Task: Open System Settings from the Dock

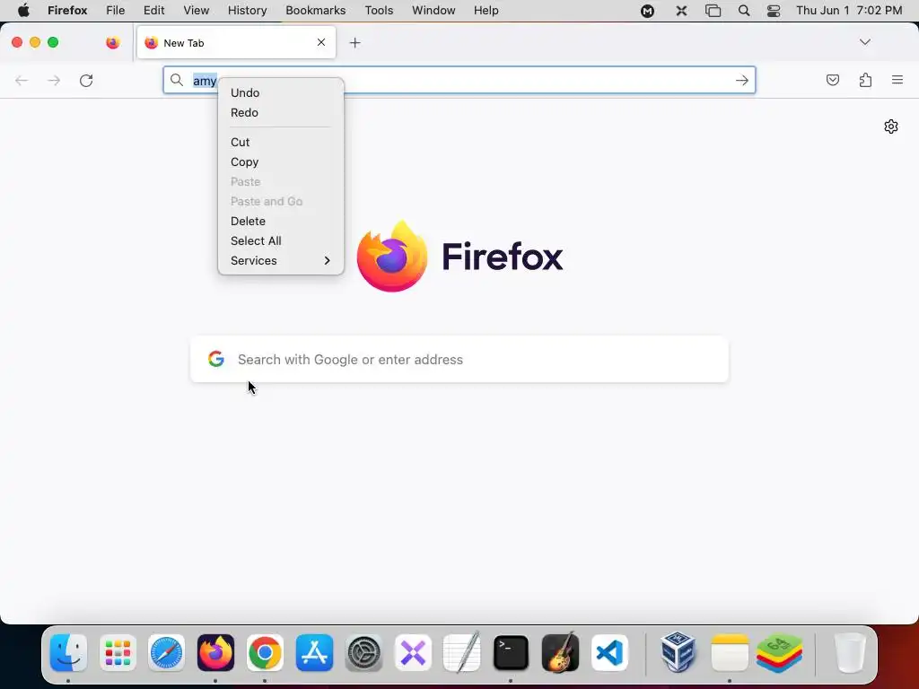Action: click(x=364, y=653)
